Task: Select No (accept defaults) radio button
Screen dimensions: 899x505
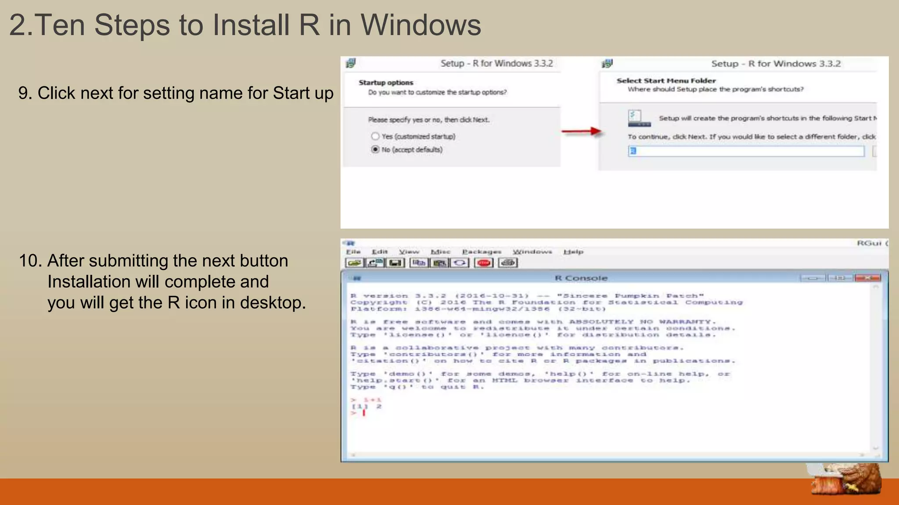Action: pyautogui.click(x=375, y=149)
